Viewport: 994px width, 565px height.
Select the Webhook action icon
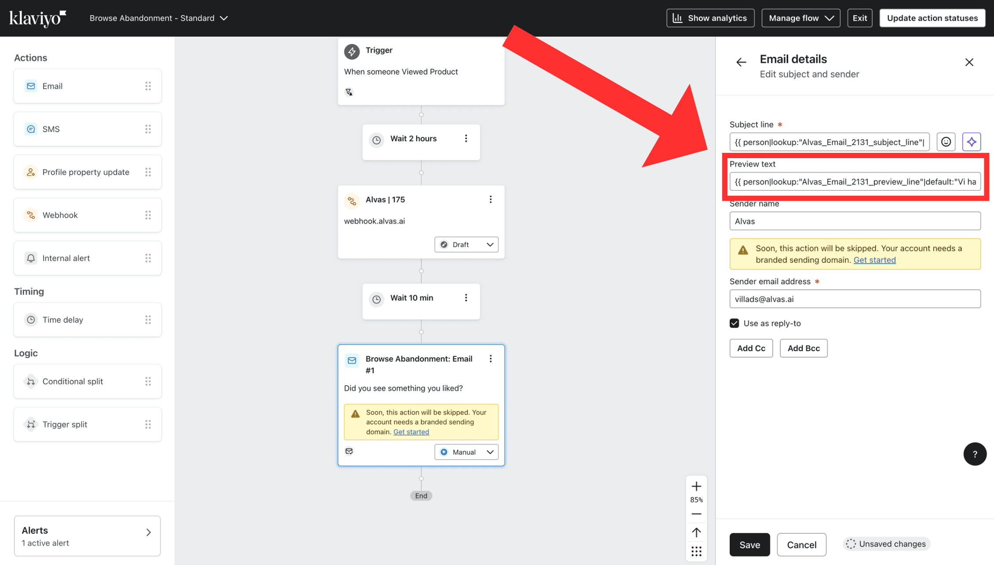31,215
